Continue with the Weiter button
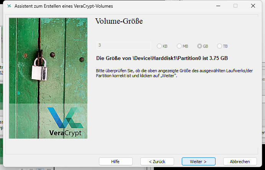This screenshot has height=170, width=265. [198, 162]
